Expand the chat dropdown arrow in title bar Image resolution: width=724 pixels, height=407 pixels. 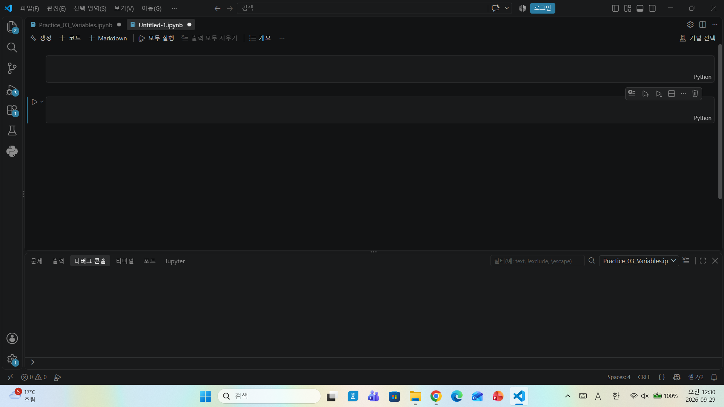tap(507, 8)
